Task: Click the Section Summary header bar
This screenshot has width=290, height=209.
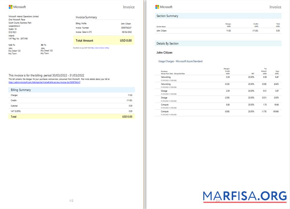Action: 217,16
